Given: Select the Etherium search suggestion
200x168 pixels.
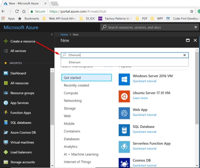Looking at the screenshot, I should 75,62.
